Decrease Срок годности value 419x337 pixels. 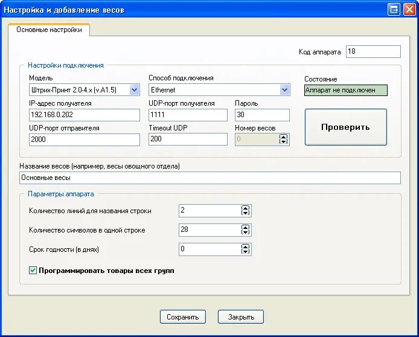[x=245, y=252]
